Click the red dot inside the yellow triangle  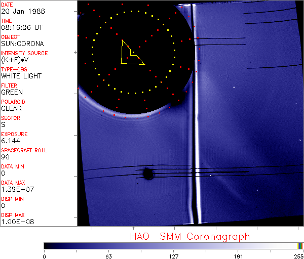click(133, 53)
